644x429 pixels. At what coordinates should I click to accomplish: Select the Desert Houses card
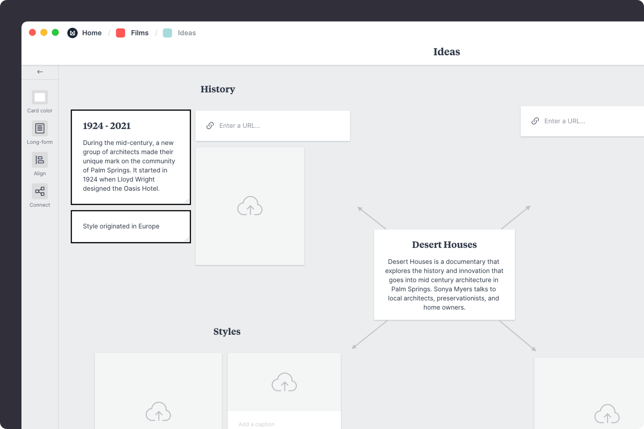[x=444, y=275]
